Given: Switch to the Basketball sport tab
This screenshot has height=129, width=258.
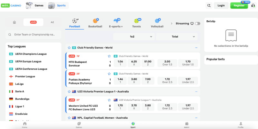Looking at the screenshot, I should point(95,23).
